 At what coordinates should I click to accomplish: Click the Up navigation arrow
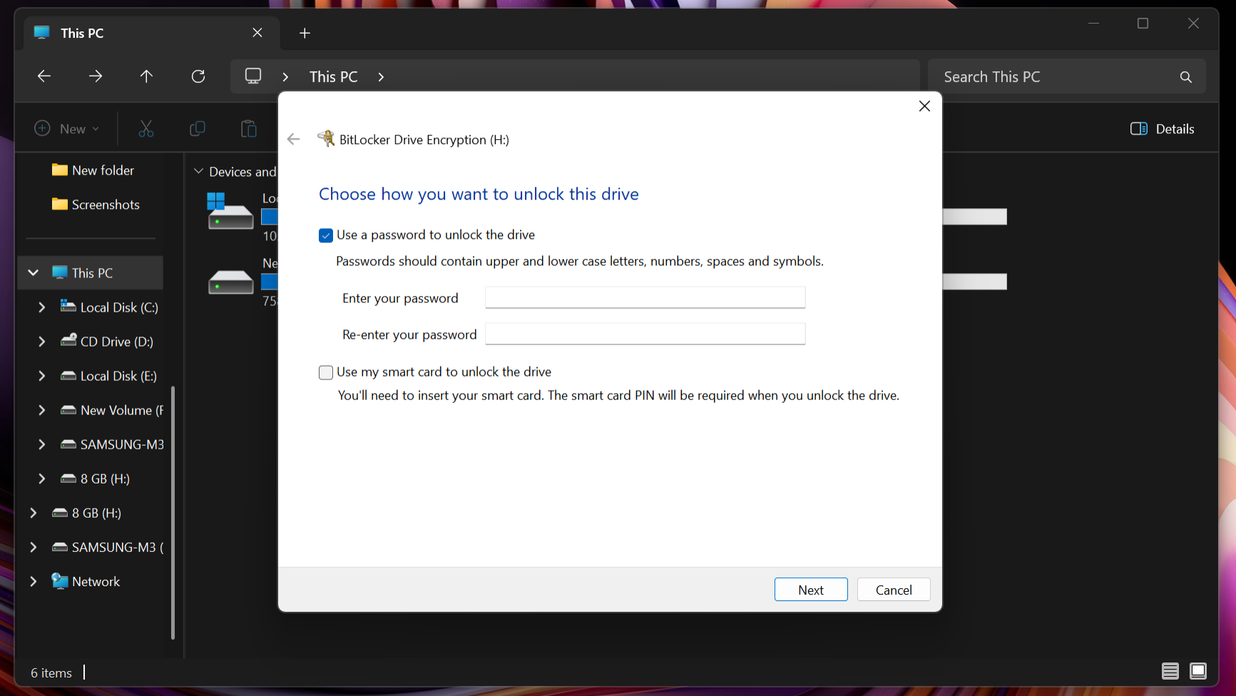coord(146,76)
